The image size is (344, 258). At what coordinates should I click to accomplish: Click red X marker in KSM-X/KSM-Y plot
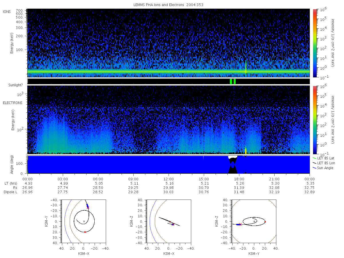click(x=88, y=207)
